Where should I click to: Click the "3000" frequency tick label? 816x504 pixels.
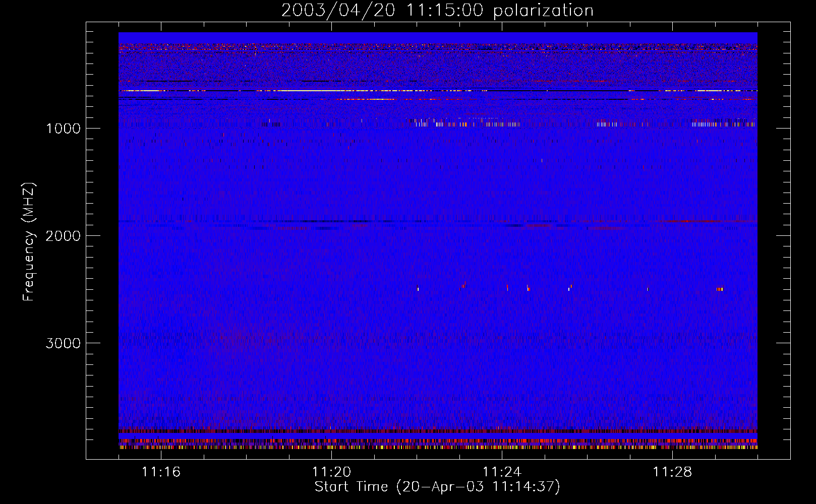[63, 343]
